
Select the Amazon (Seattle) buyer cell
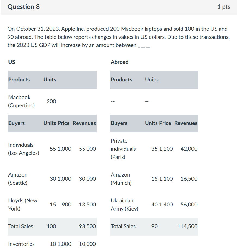[x=18, y=179]
